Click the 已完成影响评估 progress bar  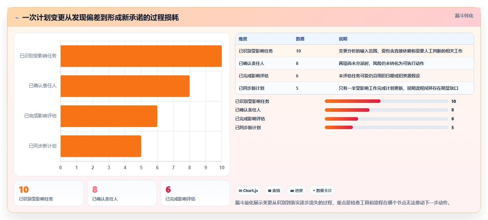(387, 119)
